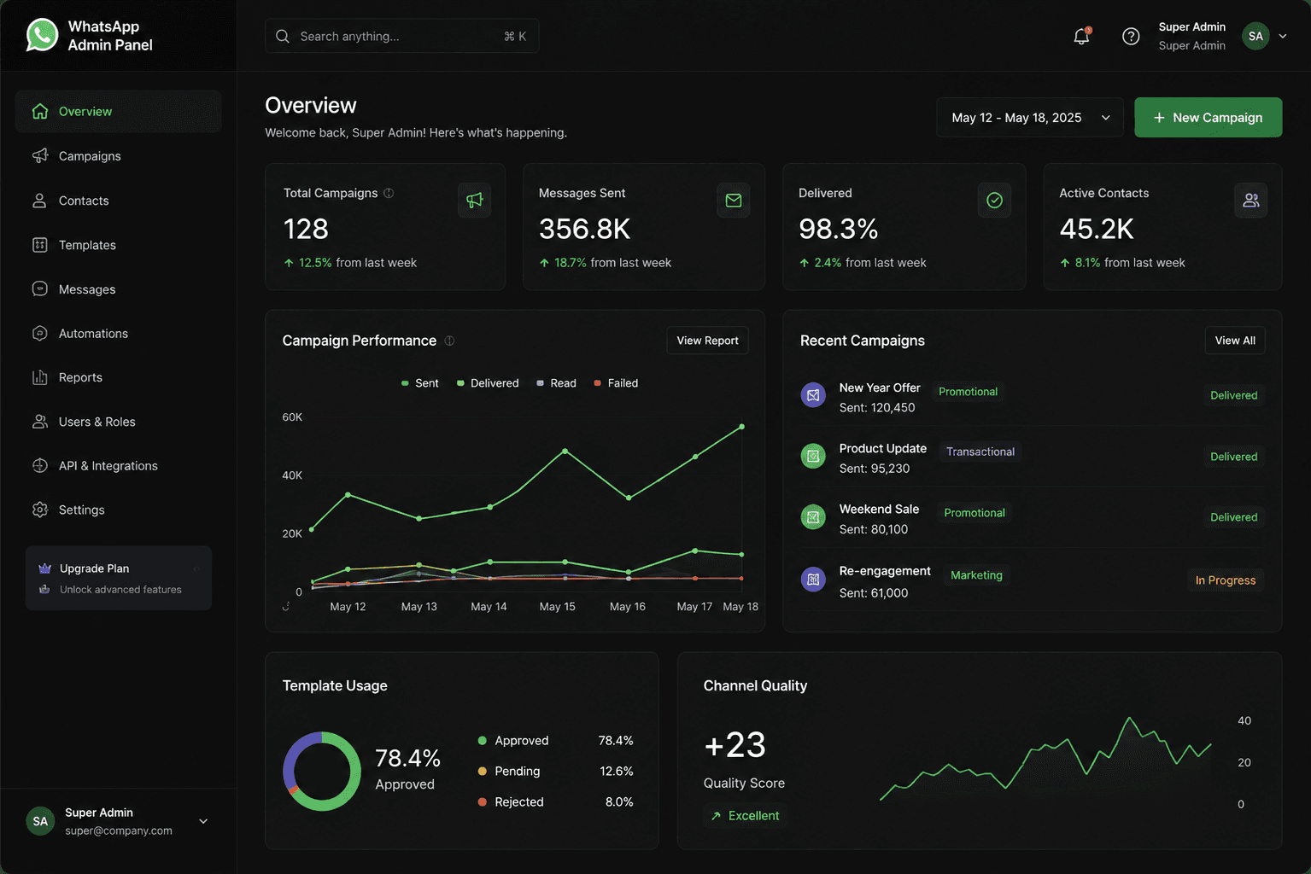Click the Messages Sent envelope icon
Viewport: 1311px width, 874px height.
coord(733,200)
